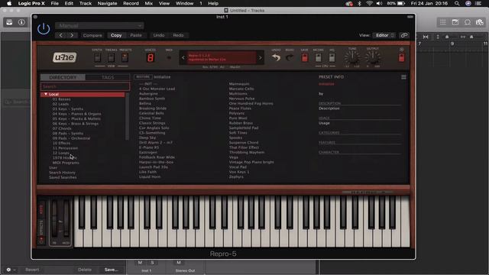The image size is (489, 275).
Task: Open the Mix menu
Action: 149,3
